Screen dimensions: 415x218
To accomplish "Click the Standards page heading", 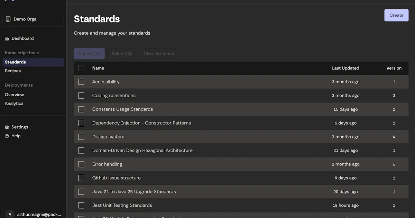I will 97,19.
